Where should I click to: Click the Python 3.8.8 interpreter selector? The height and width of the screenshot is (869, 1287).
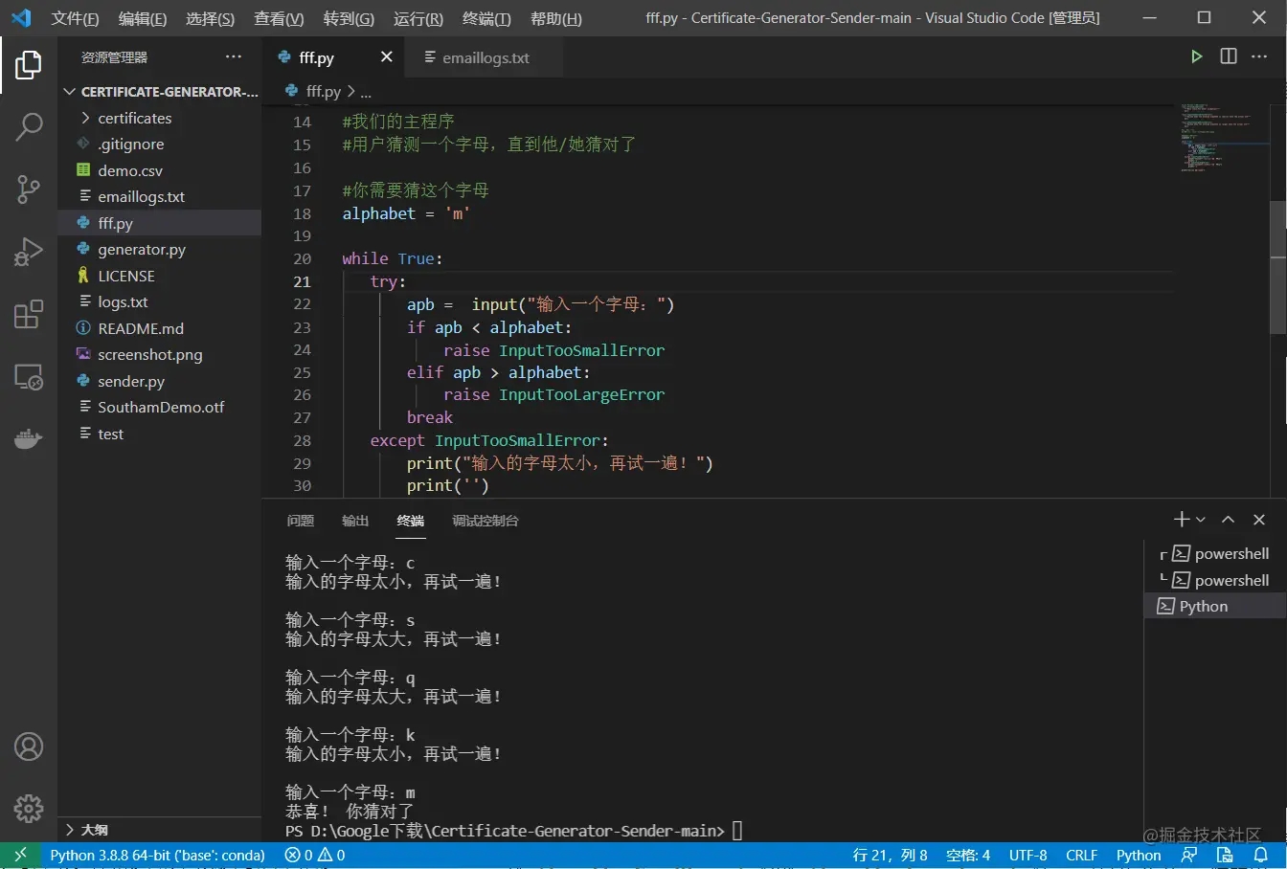coord(157,855)
